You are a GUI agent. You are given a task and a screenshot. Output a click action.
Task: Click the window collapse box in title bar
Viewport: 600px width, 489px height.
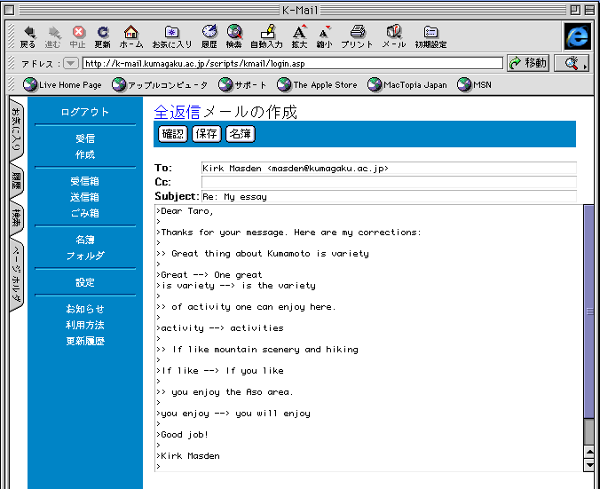[x=589, y=10]
